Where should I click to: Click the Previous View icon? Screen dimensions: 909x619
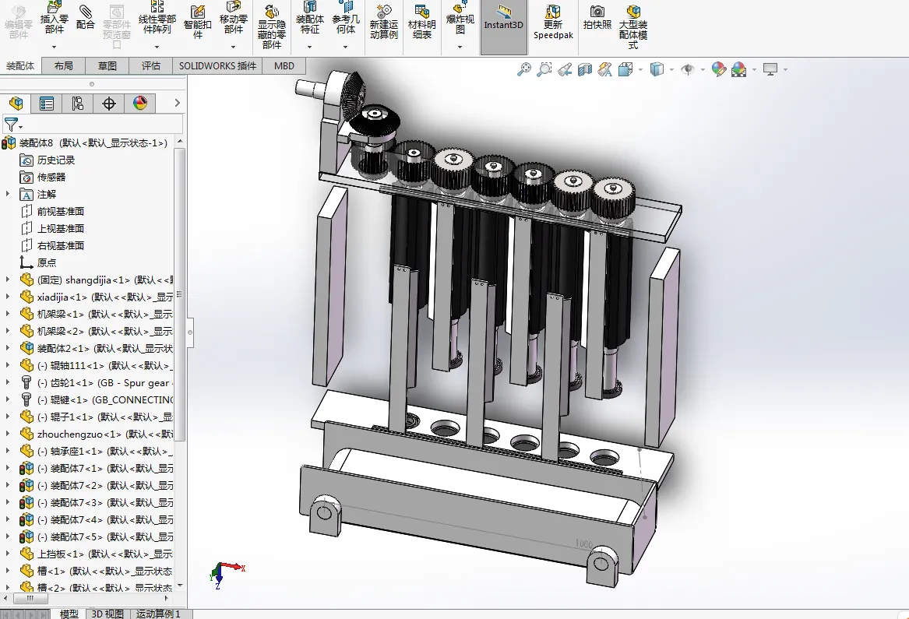pyautogui.click(x=565, y=69)
